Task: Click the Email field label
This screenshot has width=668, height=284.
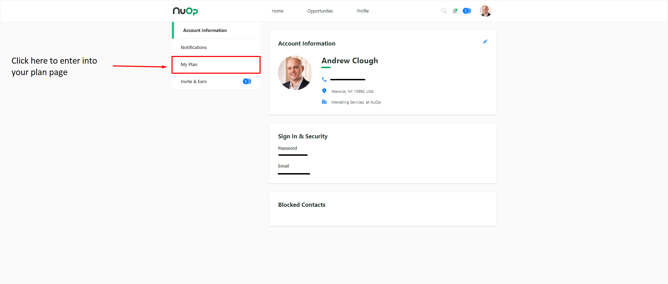Action: 284,166
